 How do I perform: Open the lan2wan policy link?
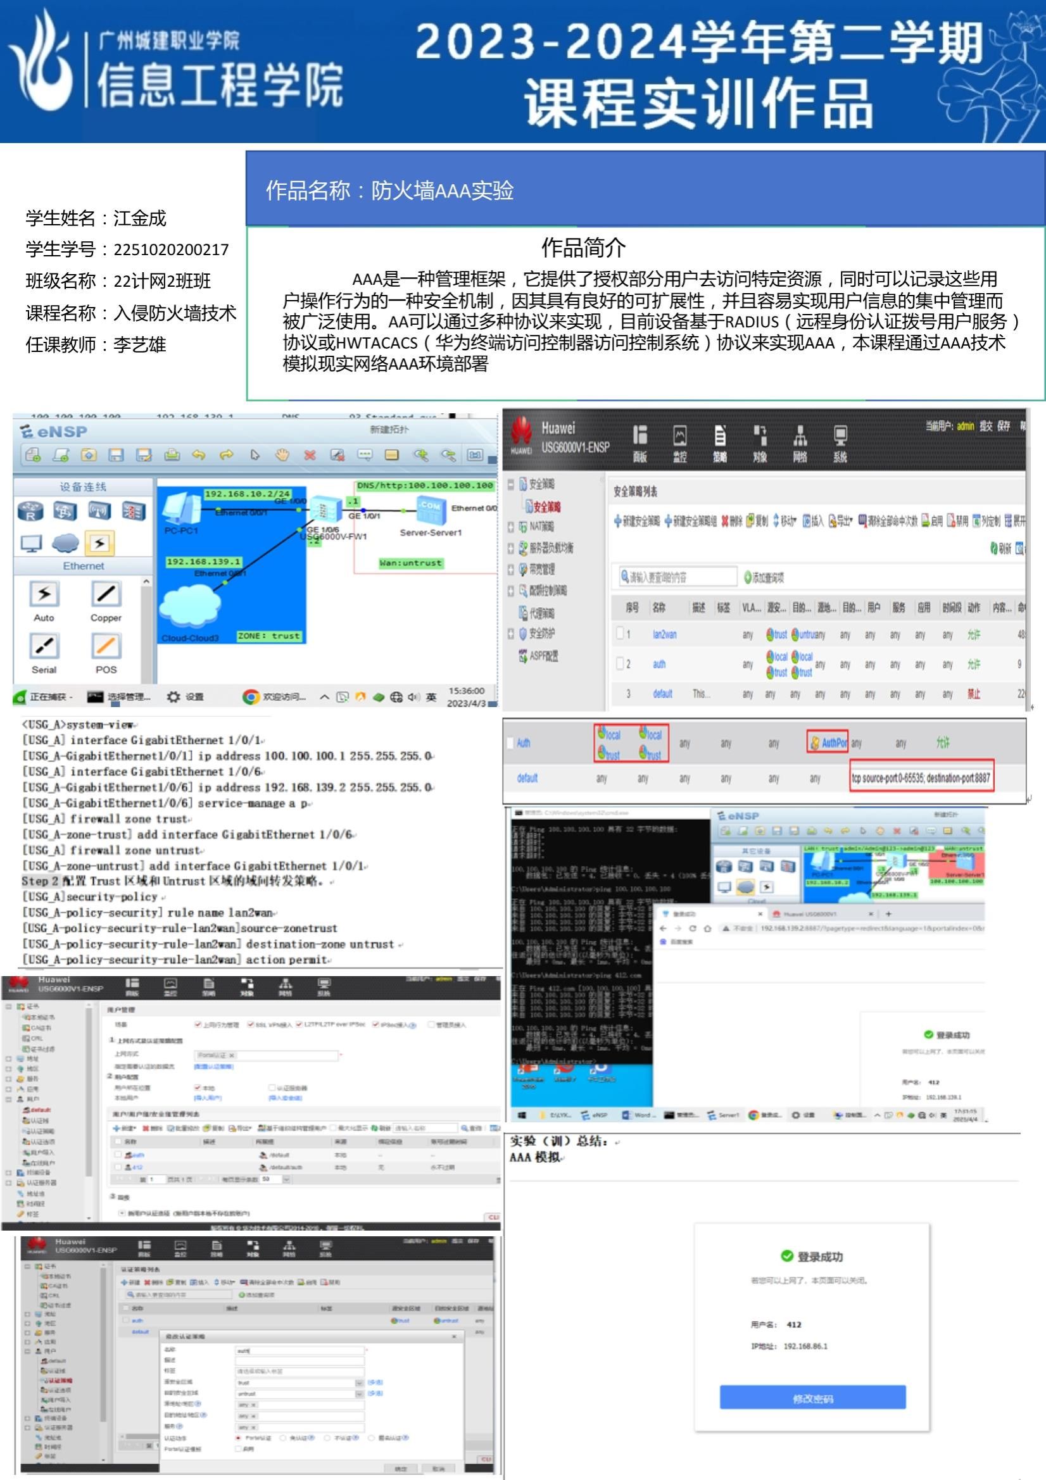664,634
